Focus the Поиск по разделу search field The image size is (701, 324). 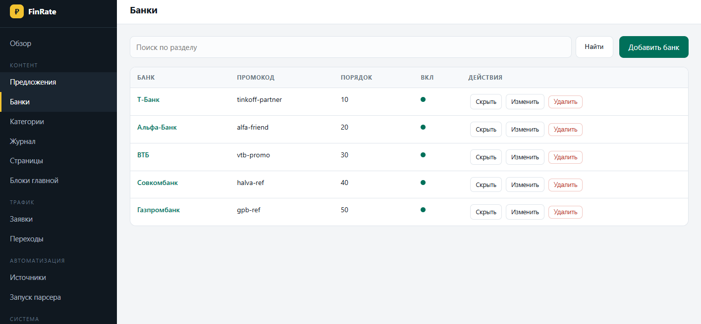[351, 47]
